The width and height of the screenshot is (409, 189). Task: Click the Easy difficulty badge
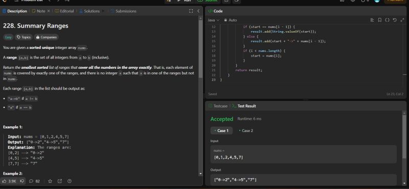(8, 37)
